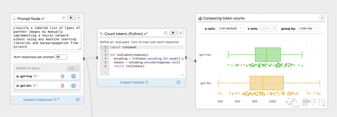337x117 pixels.
Task: Open settings gear for gpt-dec
Action: 73,86
